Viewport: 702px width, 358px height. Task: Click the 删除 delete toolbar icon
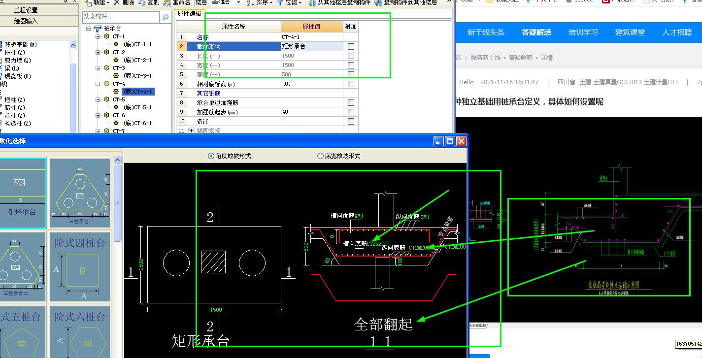[x=116, y=2]
